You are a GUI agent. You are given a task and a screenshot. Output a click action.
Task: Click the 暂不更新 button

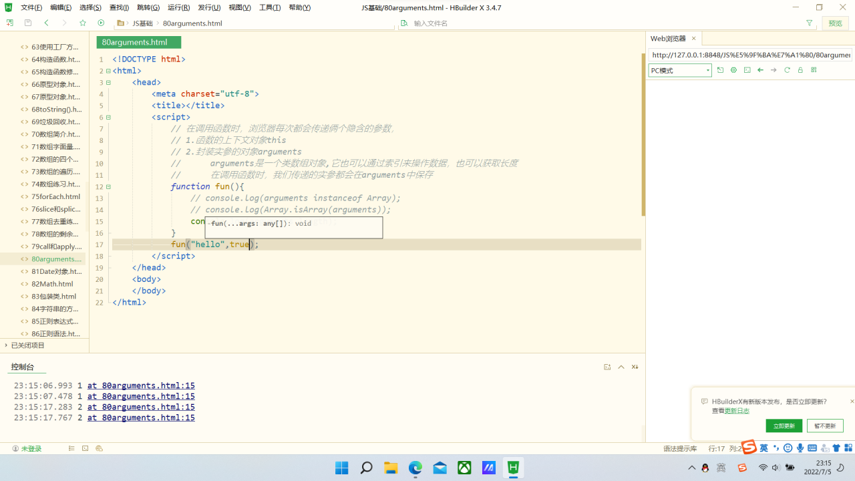coord(825,426)
